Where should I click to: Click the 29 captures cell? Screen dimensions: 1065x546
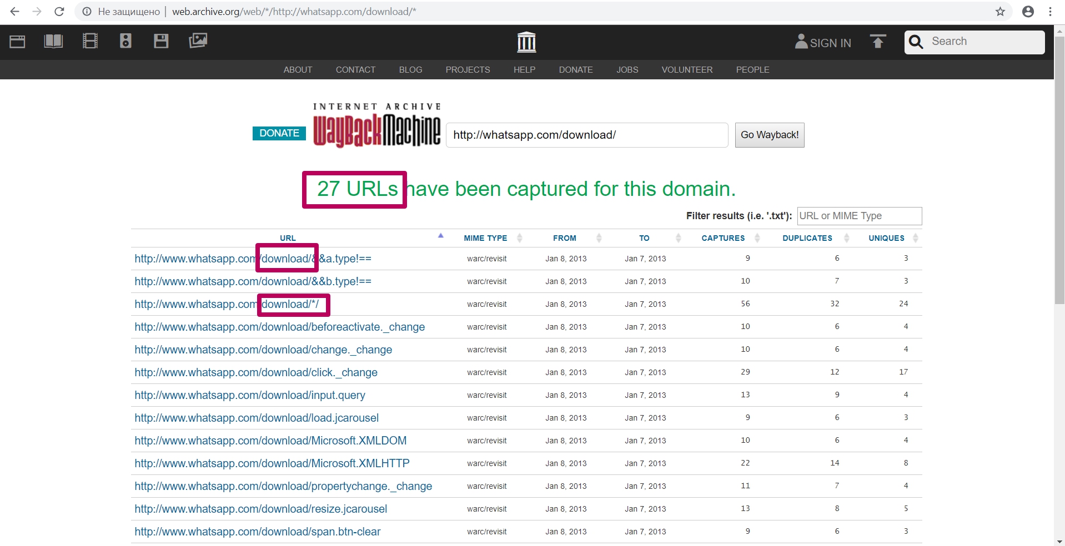745,372
